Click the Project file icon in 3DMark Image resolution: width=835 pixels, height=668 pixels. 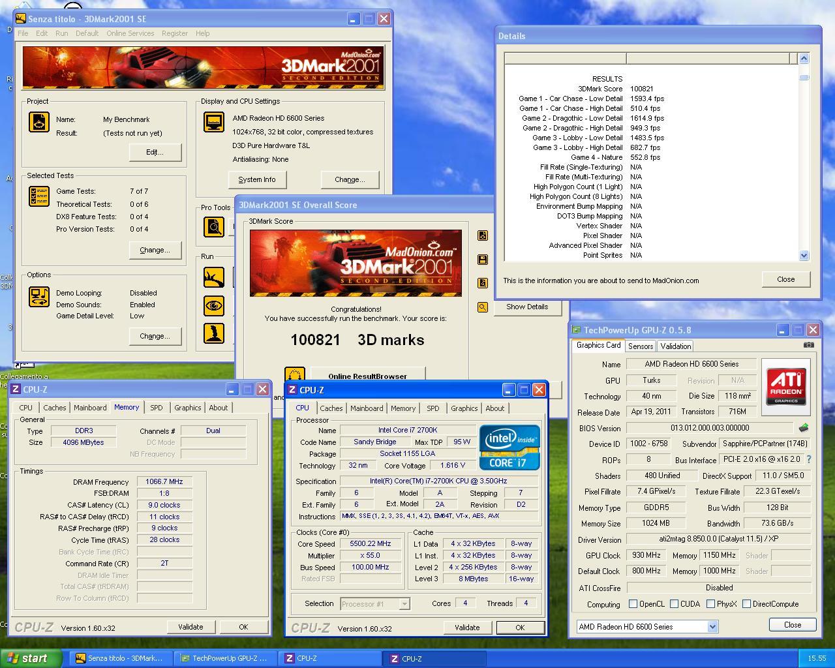click(39, 122)
